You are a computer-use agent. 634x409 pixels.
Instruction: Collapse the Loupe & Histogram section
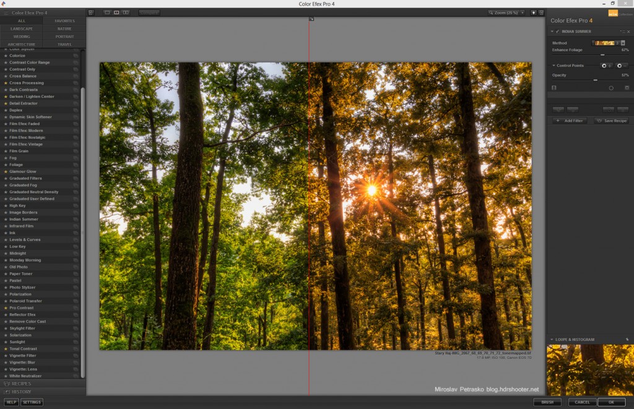pos(552,340)
